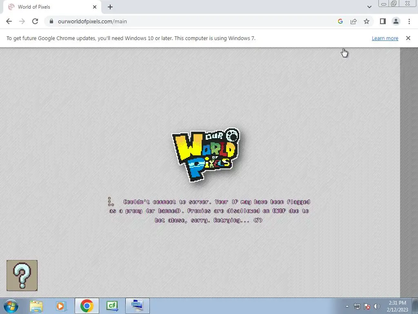Click the forward navigation arrow
The image size is (418, 314).
tap(22, 21)
